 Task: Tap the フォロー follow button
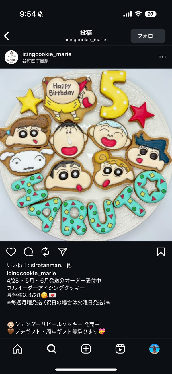pyautogui.click(x=148, y=36)
